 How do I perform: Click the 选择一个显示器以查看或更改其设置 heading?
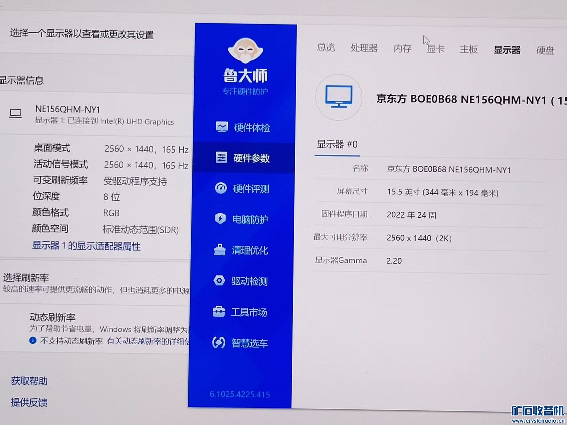click(x=82, y=34)
